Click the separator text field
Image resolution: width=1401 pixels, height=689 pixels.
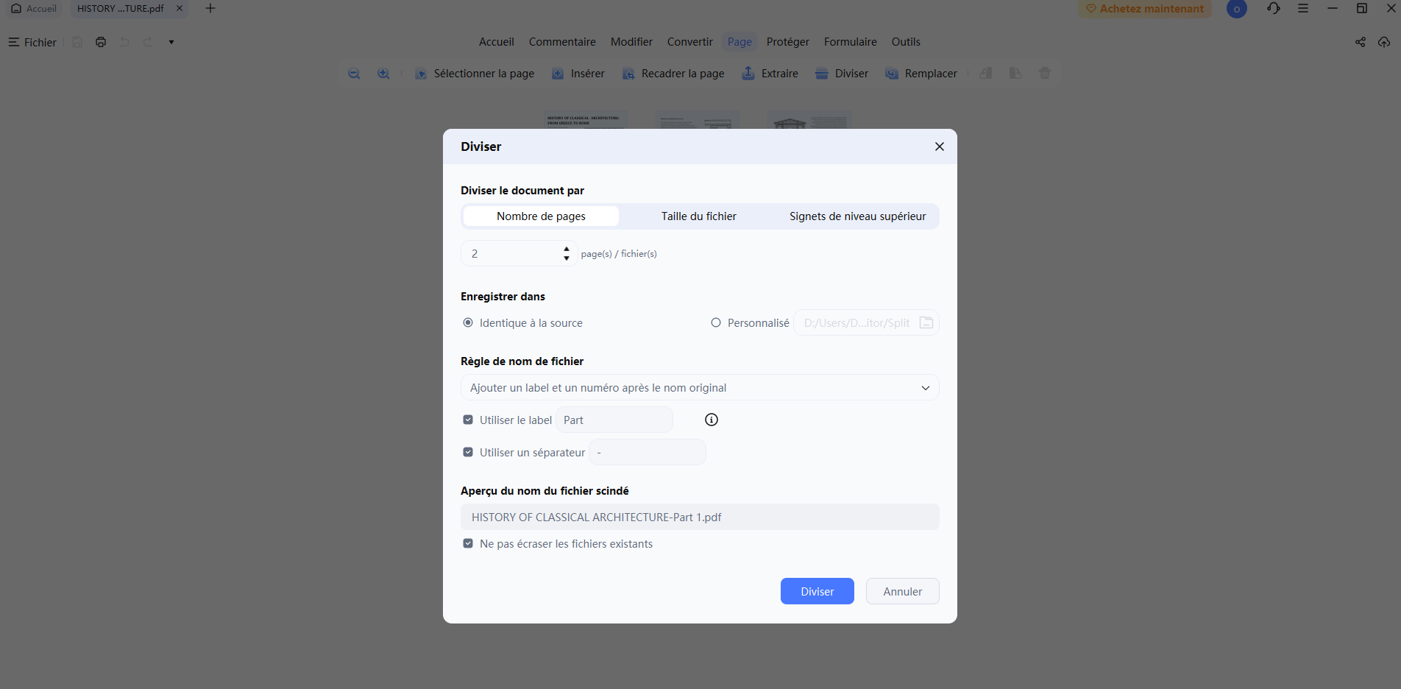click(x=648, y=452)
